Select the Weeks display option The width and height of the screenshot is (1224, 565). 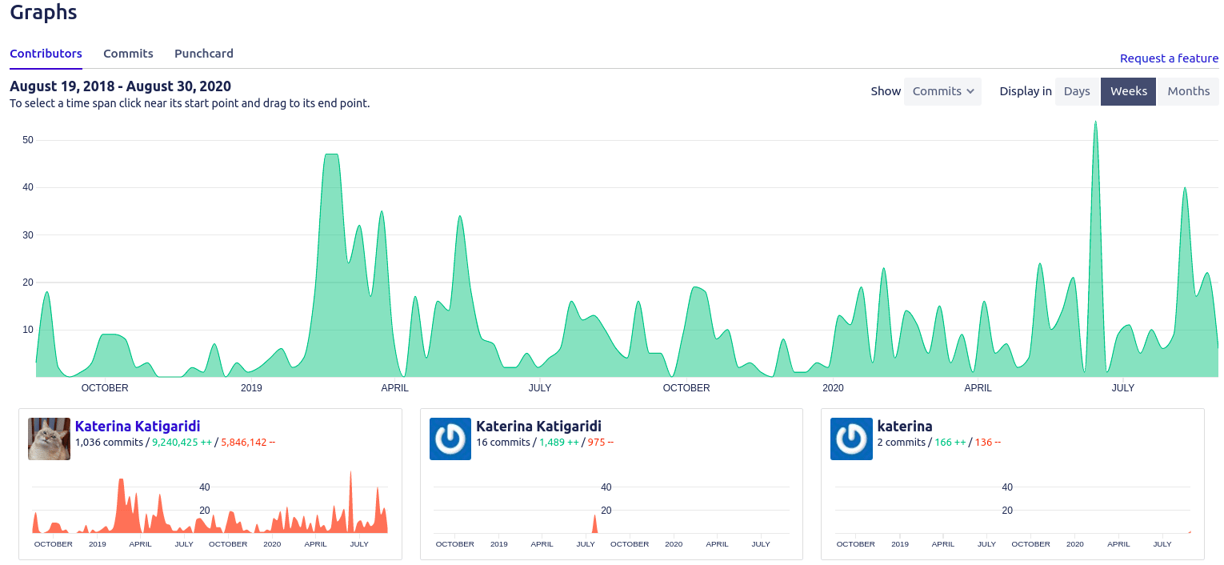[1128, 91]
